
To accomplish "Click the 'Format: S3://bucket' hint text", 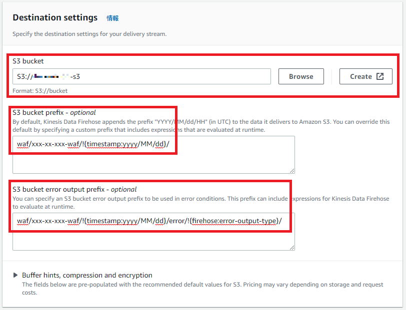I will coord(40,91).
